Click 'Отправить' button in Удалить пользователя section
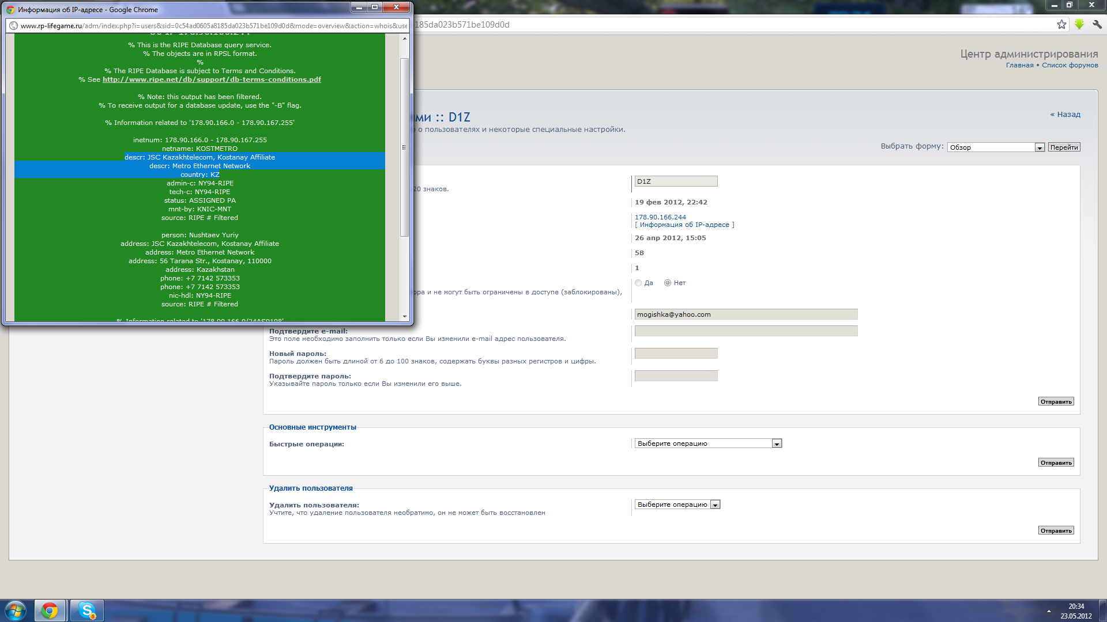The width and height of the screenshot is (1107, 622). coord(1056,530)
